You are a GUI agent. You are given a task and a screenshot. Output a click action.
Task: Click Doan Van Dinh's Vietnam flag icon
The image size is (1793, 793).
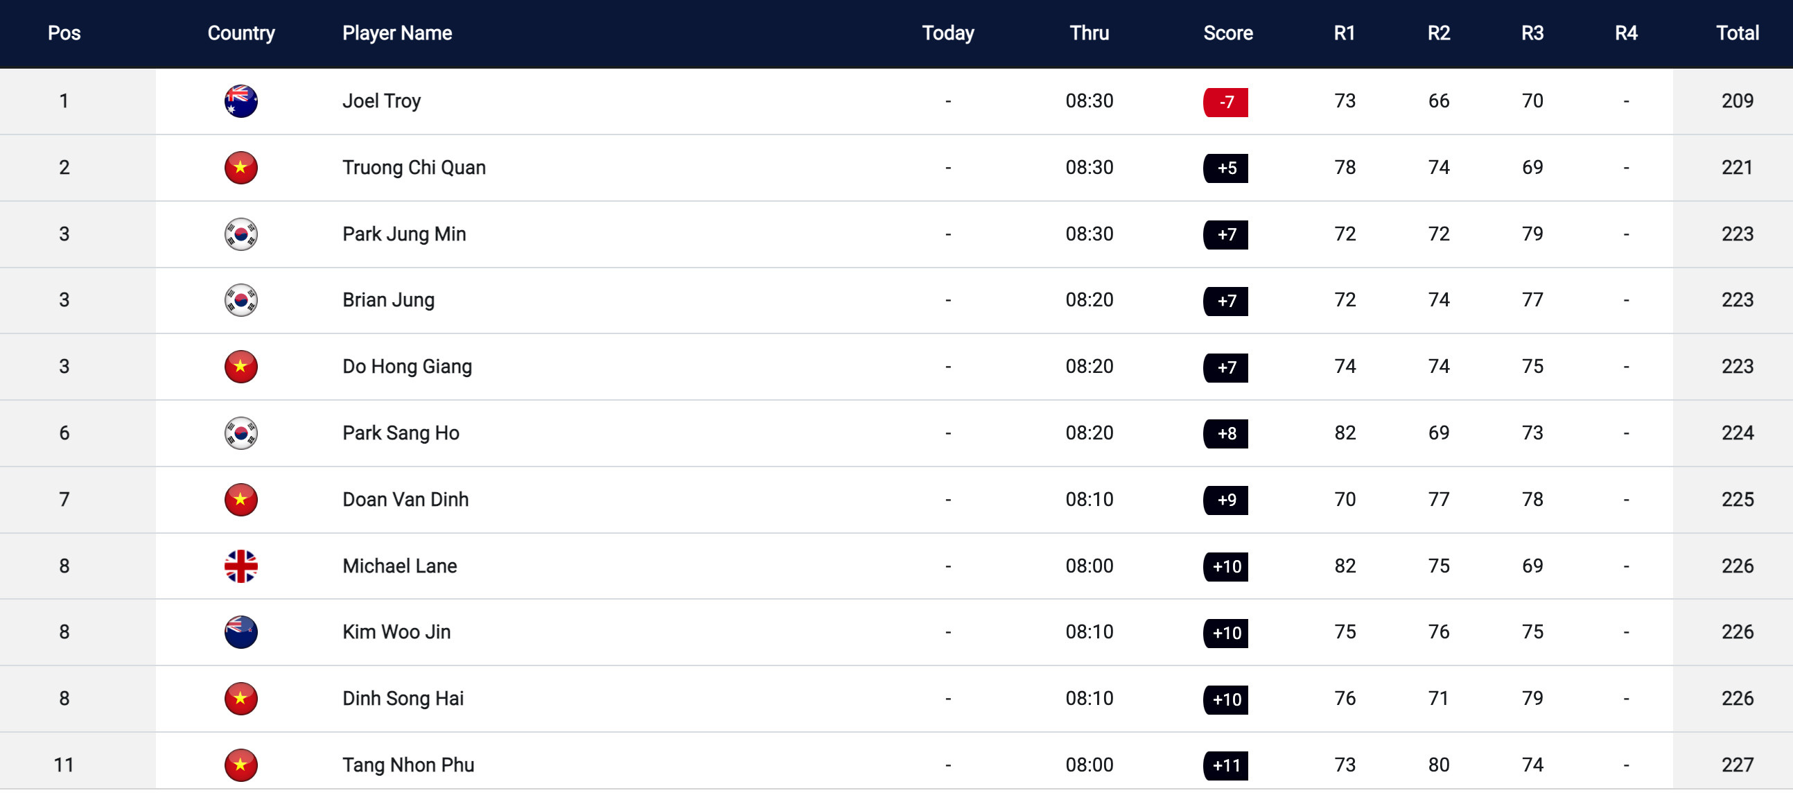pyautogui.click(x=240, y=499)
